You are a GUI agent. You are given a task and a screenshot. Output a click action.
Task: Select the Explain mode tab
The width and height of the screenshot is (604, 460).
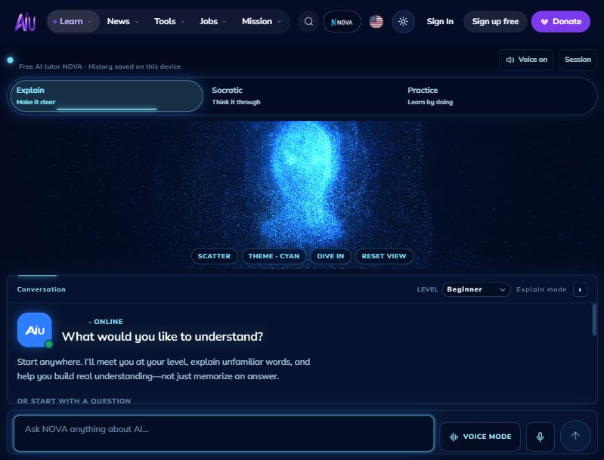coord(106,96)
